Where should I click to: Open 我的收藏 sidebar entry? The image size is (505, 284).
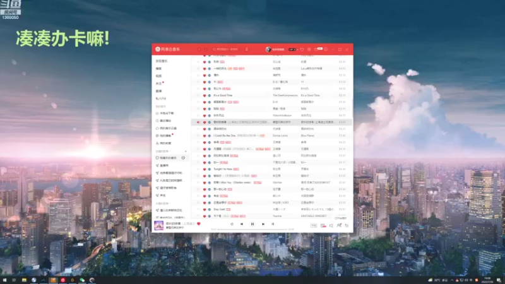(x=164, y=143)
